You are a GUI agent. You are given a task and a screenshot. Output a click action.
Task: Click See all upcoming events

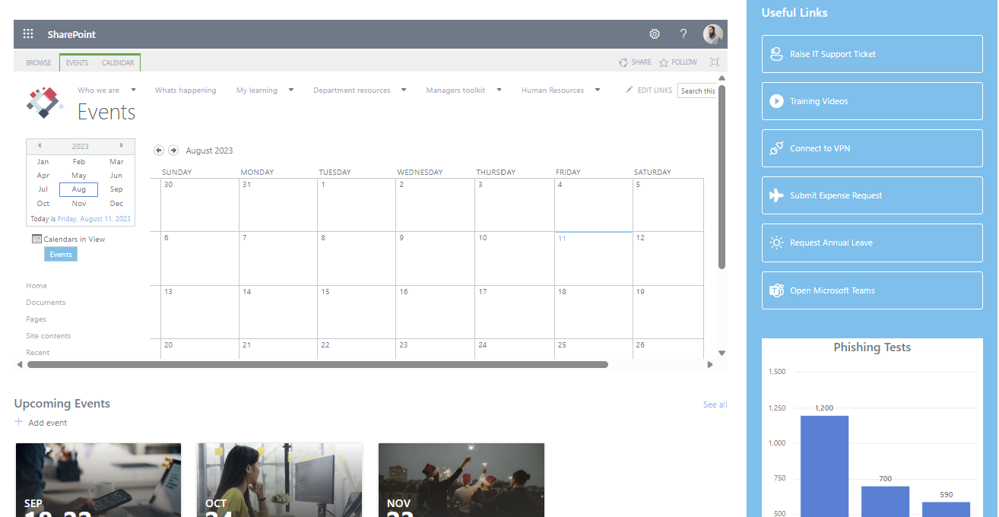coord(715,404)
